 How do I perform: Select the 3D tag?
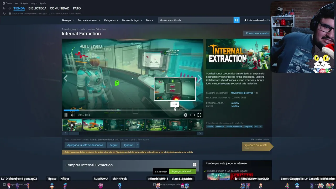coord(256,127)
